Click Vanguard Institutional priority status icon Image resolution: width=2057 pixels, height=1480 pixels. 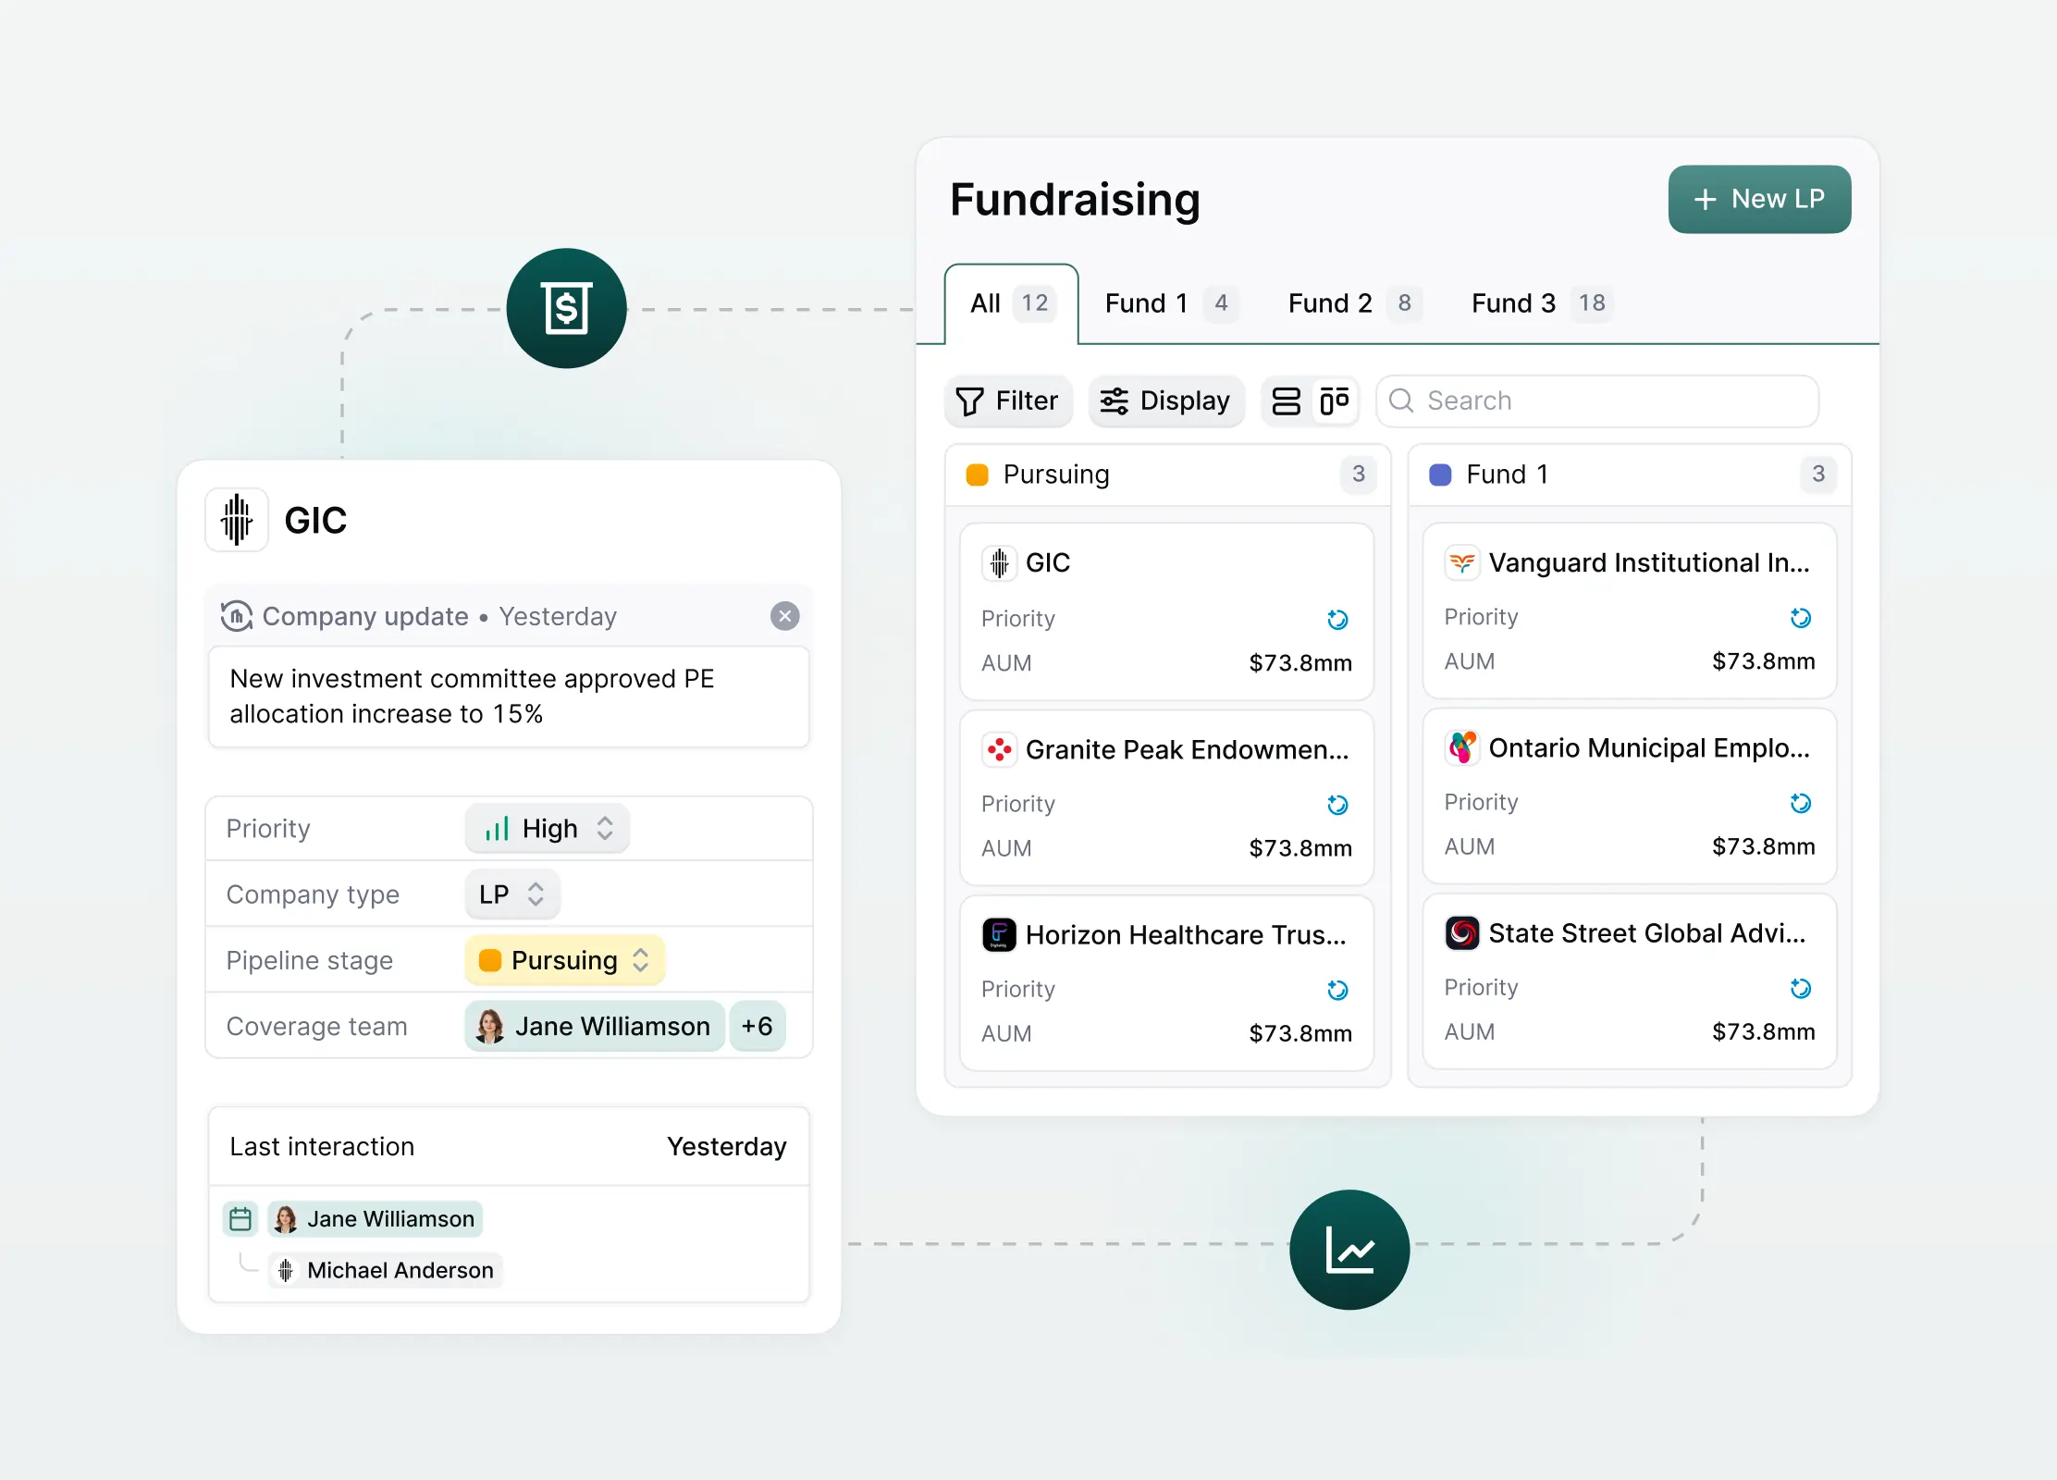click(1800, 617)
